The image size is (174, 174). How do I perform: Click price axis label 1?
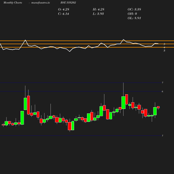click(163, 135)
